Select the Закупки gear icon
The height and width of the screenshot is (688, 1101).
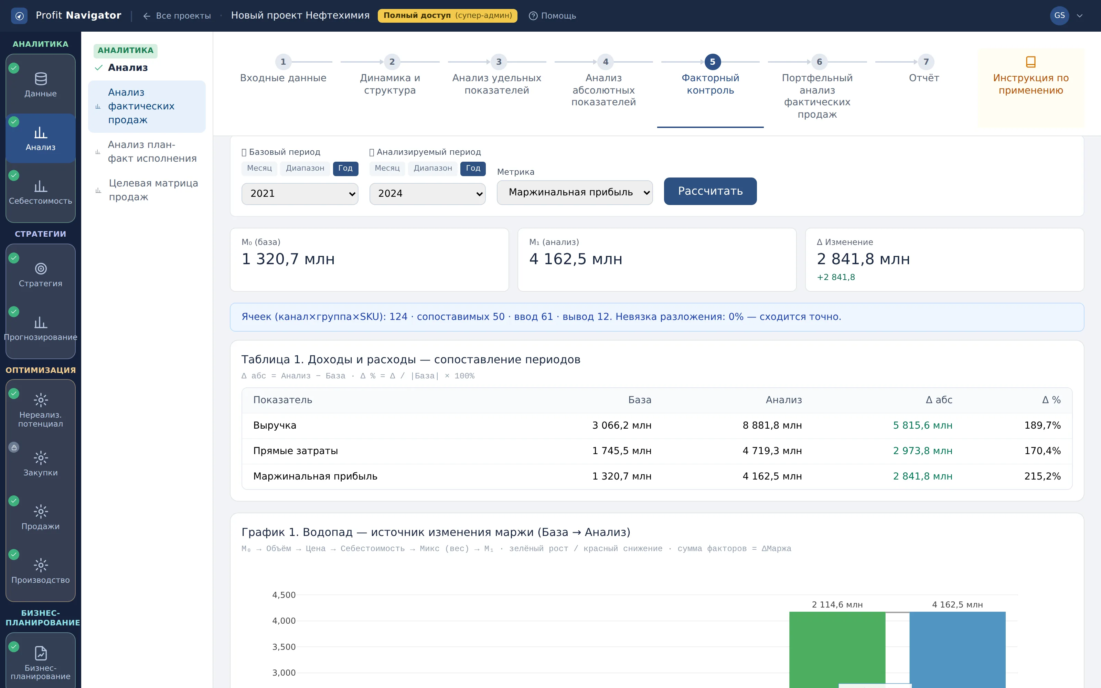point(41,458)
